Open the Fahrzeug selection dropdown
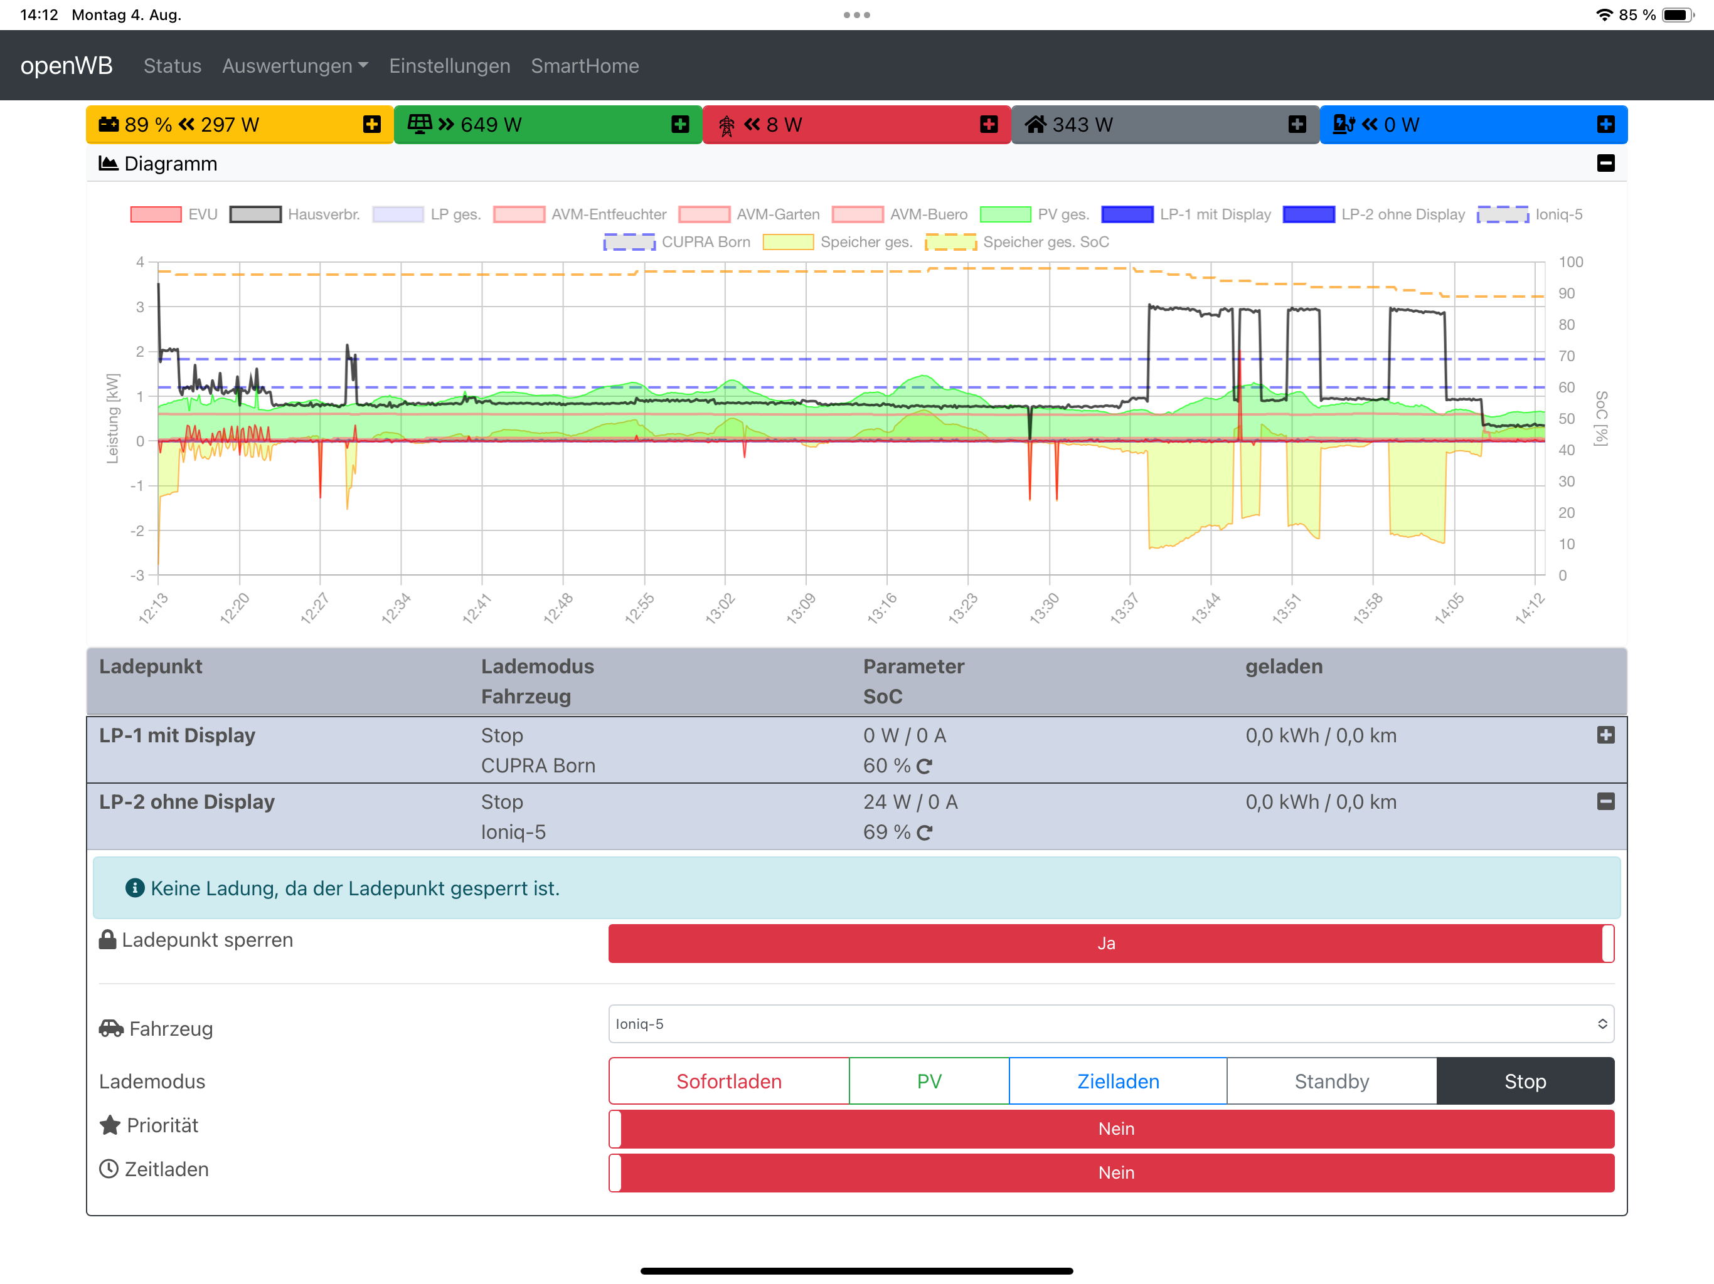 (1110, 1024)
